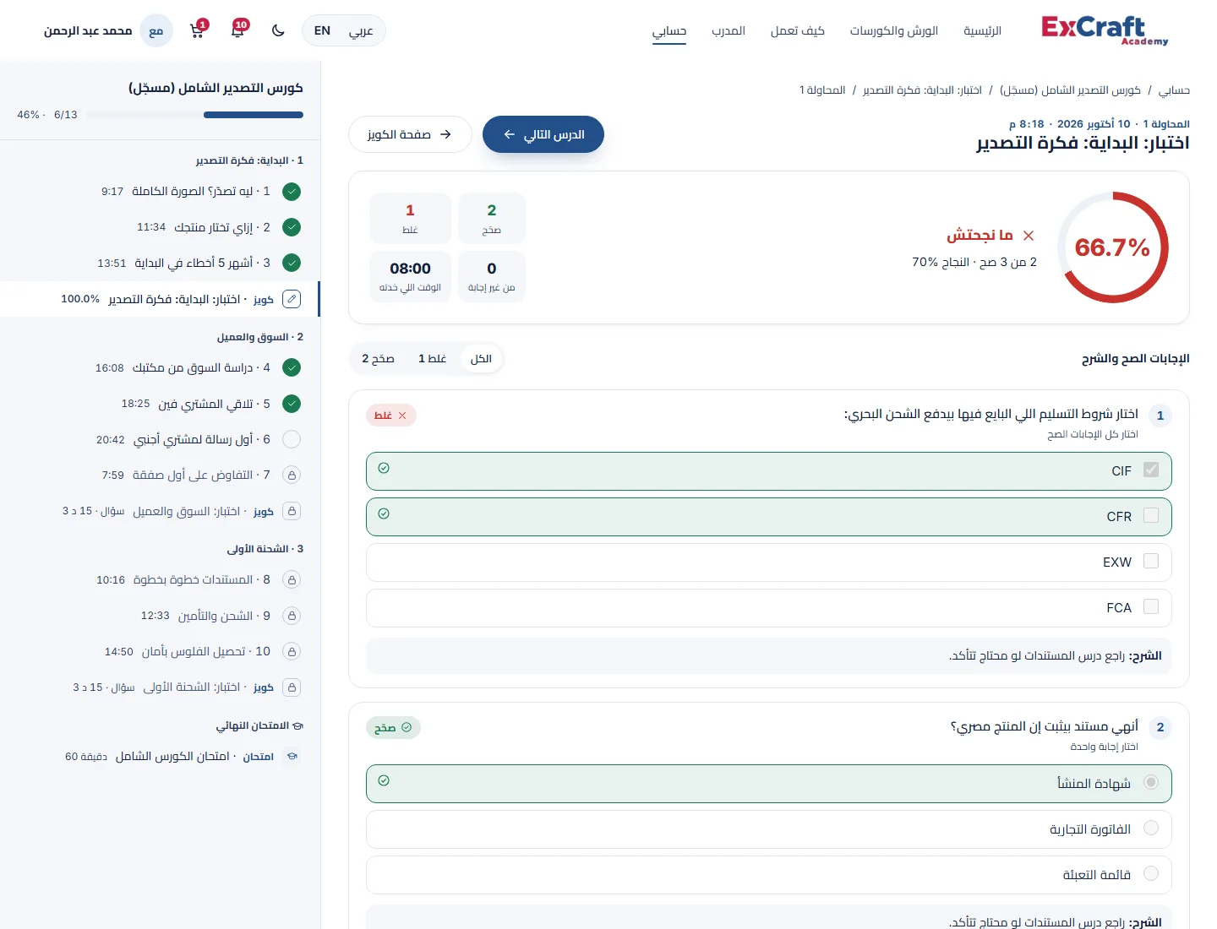Click the course progress bar

[x=194, y=115]
